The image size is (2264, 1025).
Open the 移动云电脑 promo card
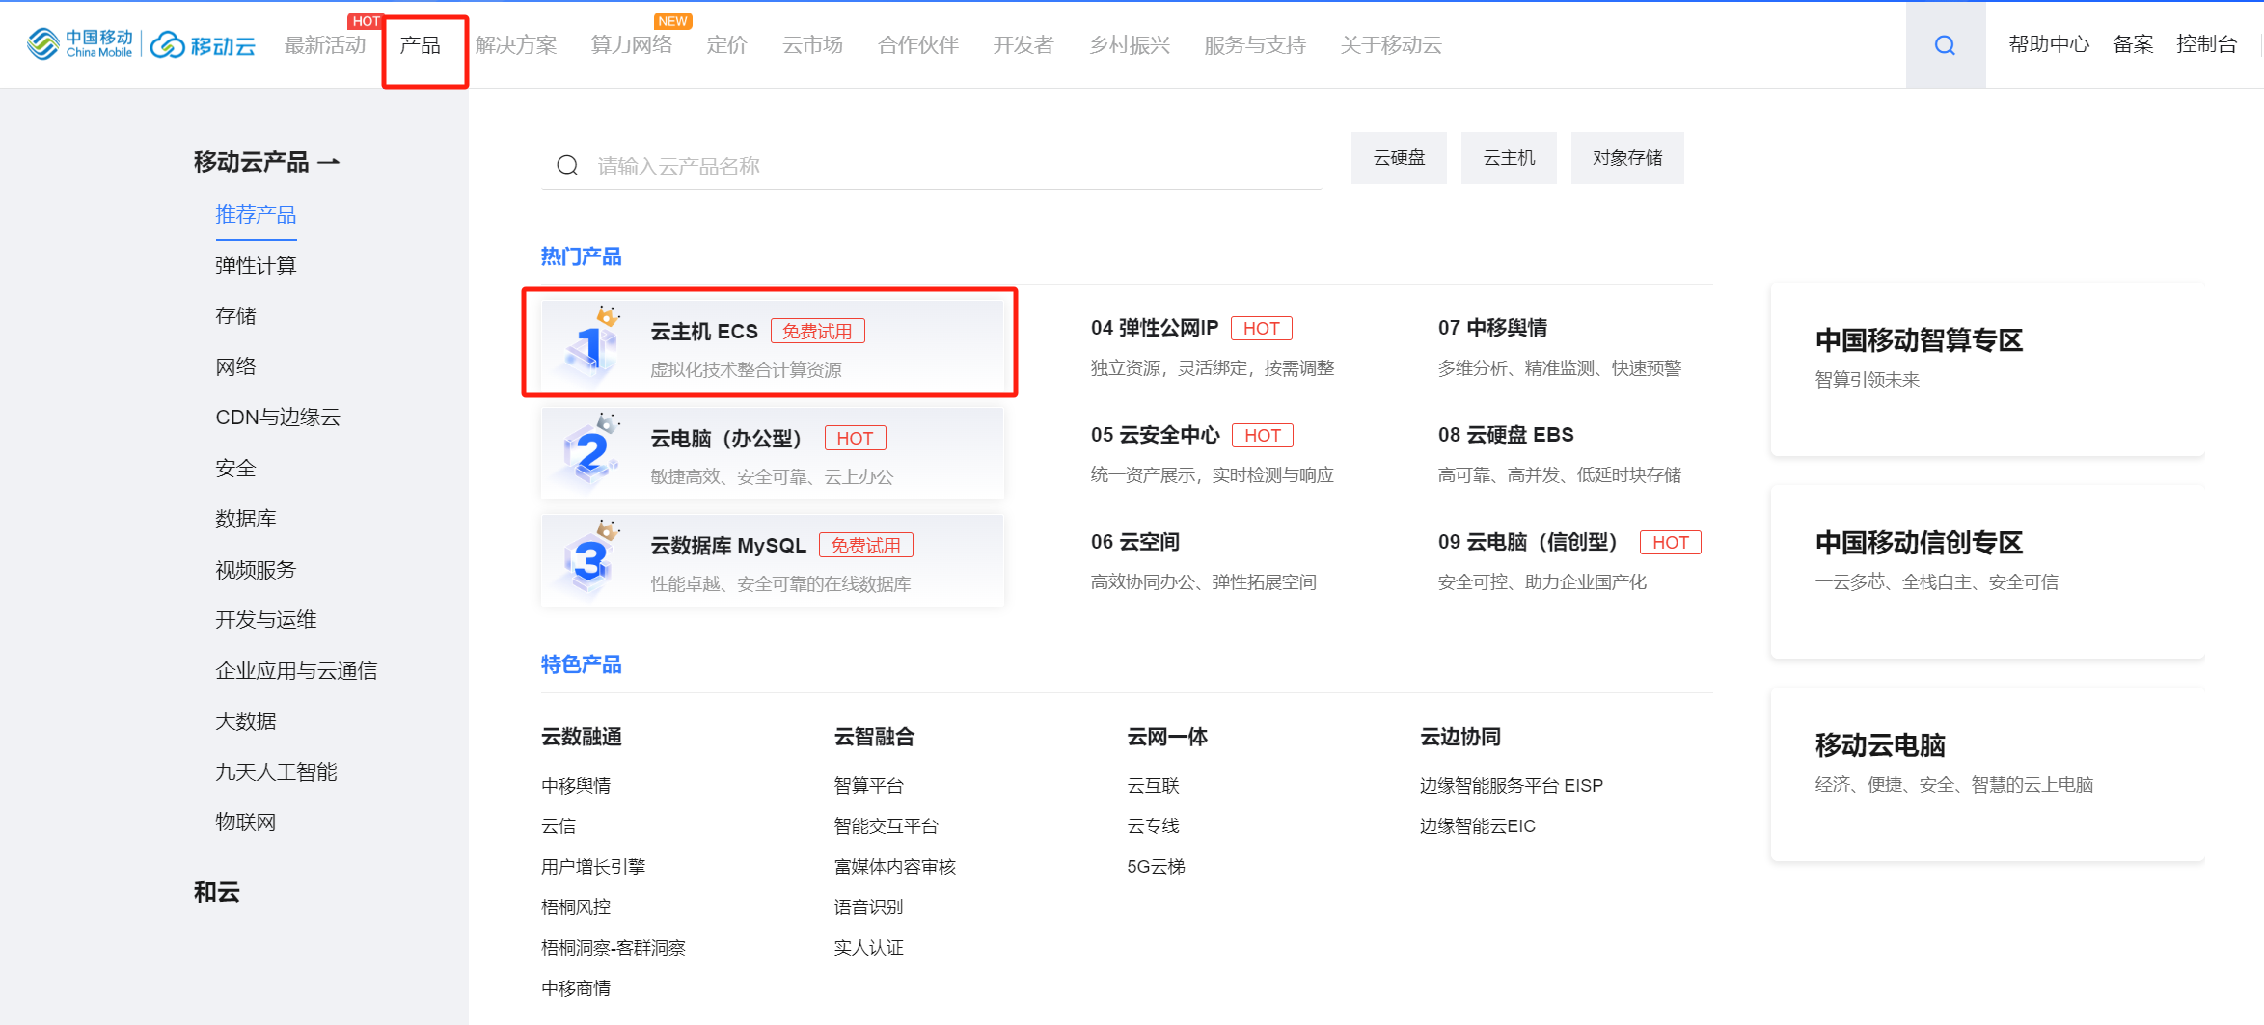(x=1987, y=774)
